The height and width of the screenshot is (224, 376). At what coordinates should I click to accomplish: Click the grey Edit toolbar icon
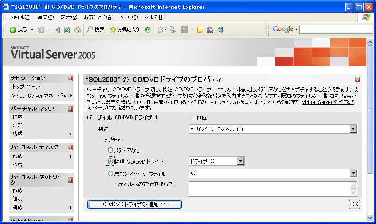pyautogui.click(x=184, y=30)
